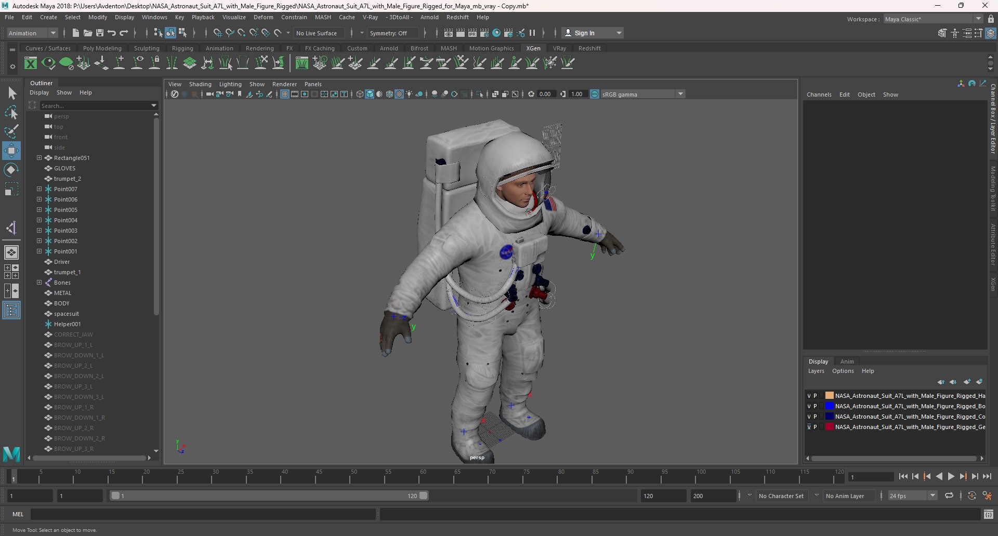This screenshot has height=536, width=998.
Task: Select the Scale tool
Action: pos(11,189)
